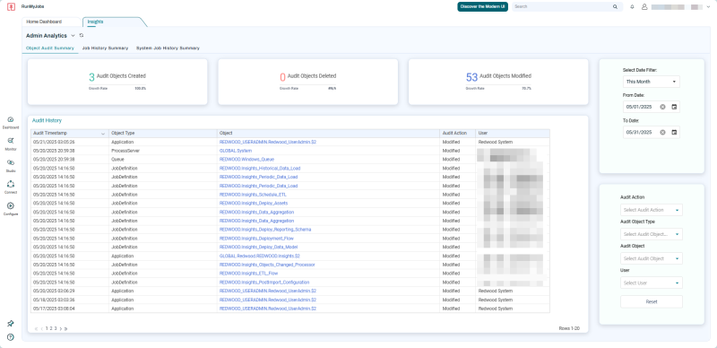Click the Search input field
The height and width of the screenshot is (348, 717).
point(563,7)
